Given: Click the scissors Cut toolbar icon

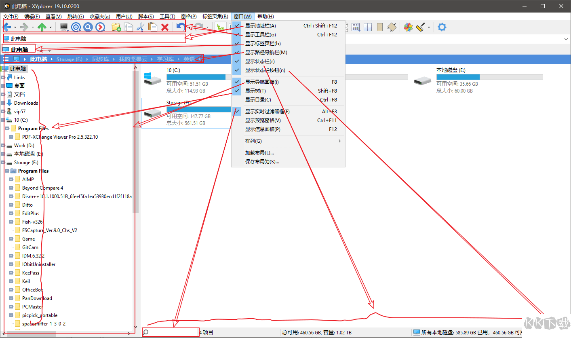Looking at the screenshot, I should pyautogui.click(x=140, y=27).
